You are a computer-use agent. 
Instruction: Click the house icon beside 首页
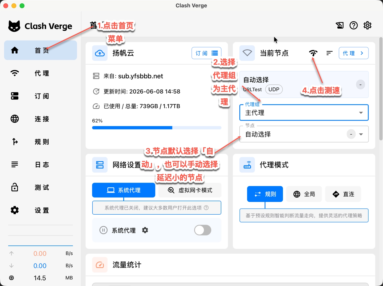15,50
